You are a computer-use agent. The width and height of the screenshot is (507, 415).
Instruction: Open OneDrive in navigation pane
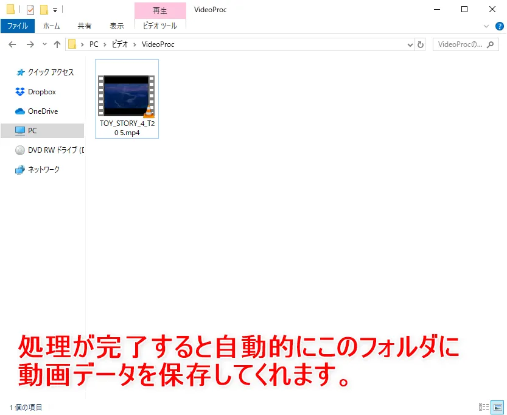coord(37,111)
